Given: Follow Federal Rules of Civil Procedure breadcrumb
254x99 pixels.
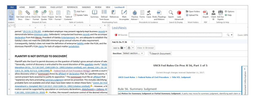Looking at the screenshot, I should coord(153,77).
